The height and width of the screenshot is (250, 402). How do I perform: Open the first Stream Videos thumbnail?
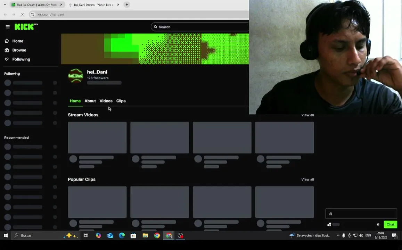click(97, 137)
